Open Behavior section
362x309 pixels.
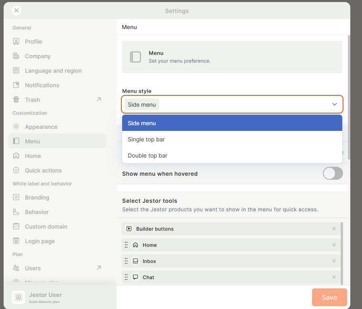[57, 212]
